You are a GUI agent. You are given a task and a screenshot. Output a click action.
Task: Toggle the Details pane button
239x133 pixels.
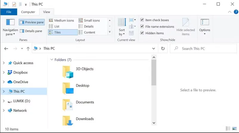coord(31,31)
